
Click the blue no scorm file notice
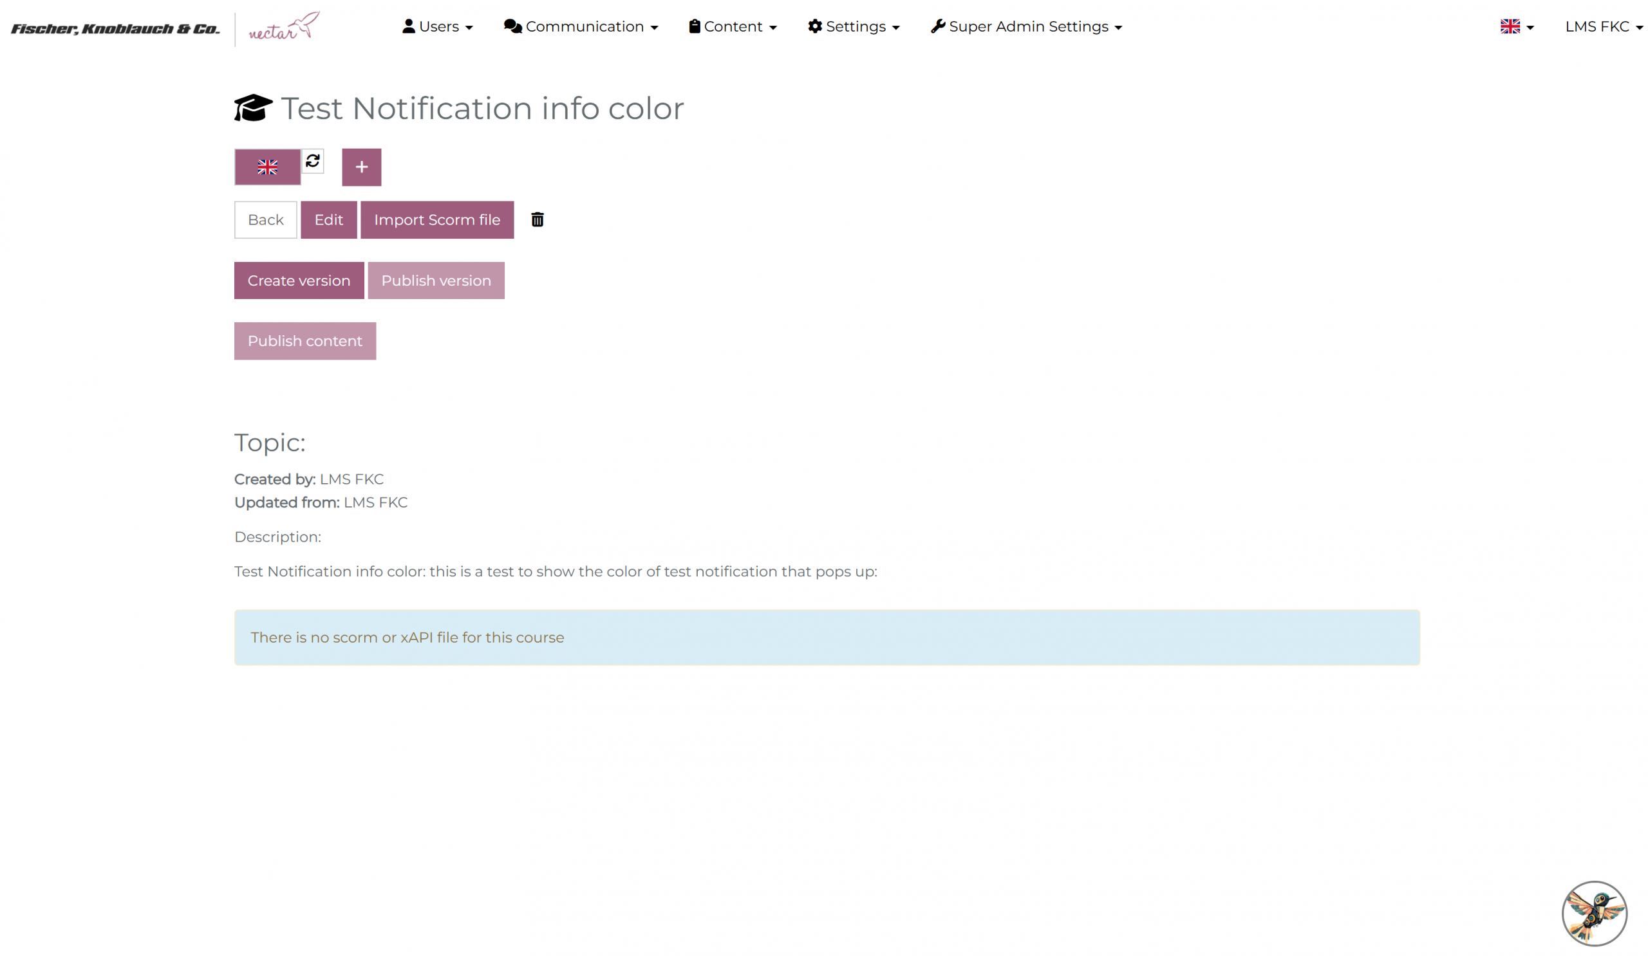(x=827, y=637)
